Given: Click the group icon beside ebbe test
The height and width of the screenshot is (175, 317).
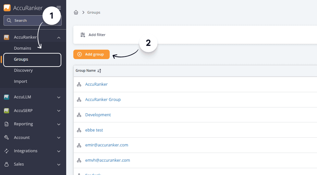Looking at the screenshot, I should click(79, 130).
